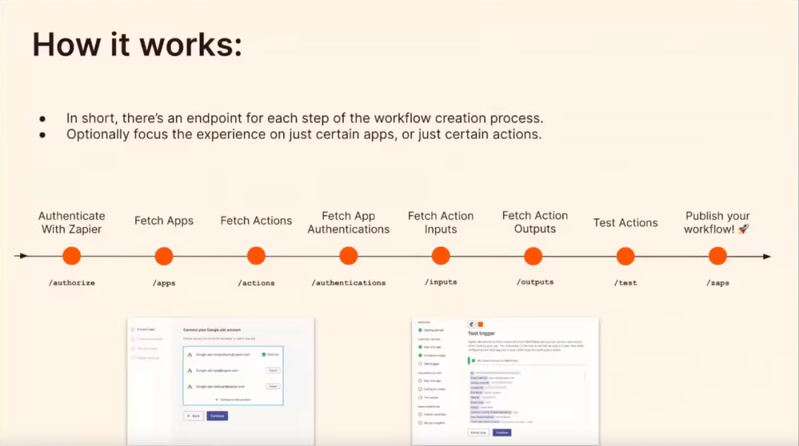Click the Select button for the second Google ads account
Viewport: 799px width, 446px height.
pos(273,371)
